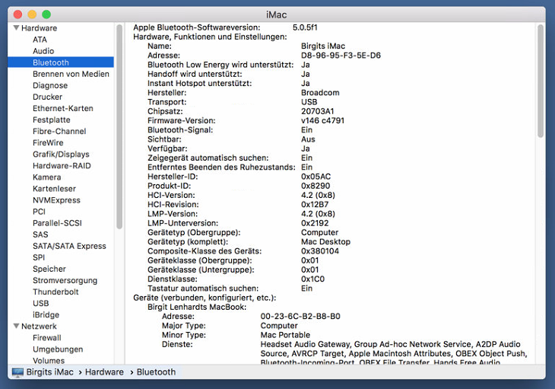
Task: Select Audio in the sidebar
Action: (43, 51)
